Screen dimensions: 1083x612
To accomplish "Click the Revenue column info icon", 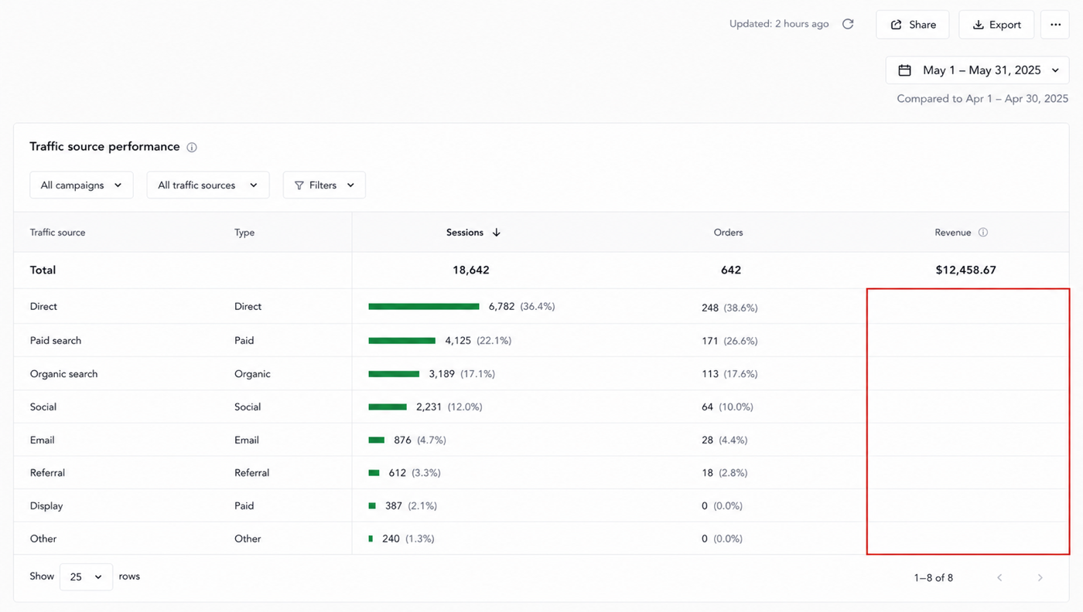I will click(x=983, y=233).
